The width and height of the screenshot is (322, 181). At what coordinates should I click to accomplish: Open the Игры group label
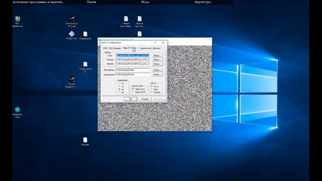pos(145,2)
